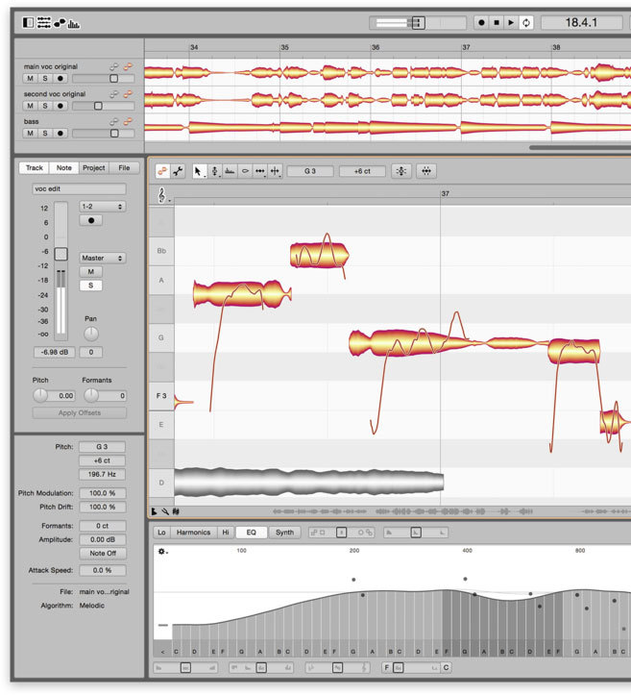Start playback with the play button

(511, 23)
